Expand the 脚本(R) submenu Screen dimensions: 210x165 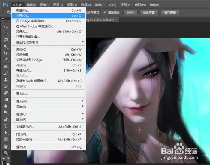[48, 119]
